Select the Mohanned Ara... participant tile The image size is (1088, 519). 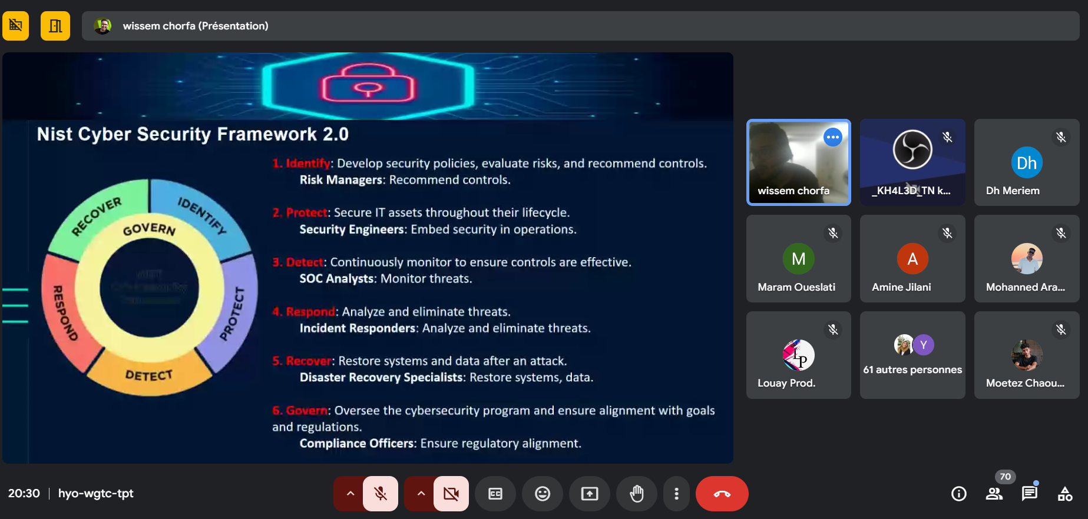click(1027, 259)
